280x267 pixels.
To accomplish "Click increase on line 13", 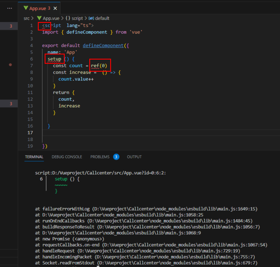I will (x=69, y=106).
